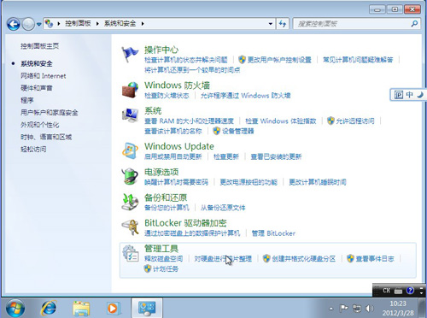Image resolution: width=427 pixels, height=318 pixels.
Task: Open 从备份还原文件 link
Action: click(x=223, y=208)
